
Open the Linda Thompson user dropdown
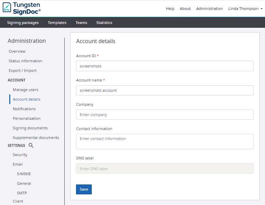click(x=245, y=9)
